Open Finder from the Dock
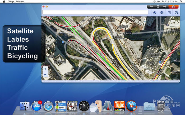Viewport: 185px width, 115px height. click(25, 106)
